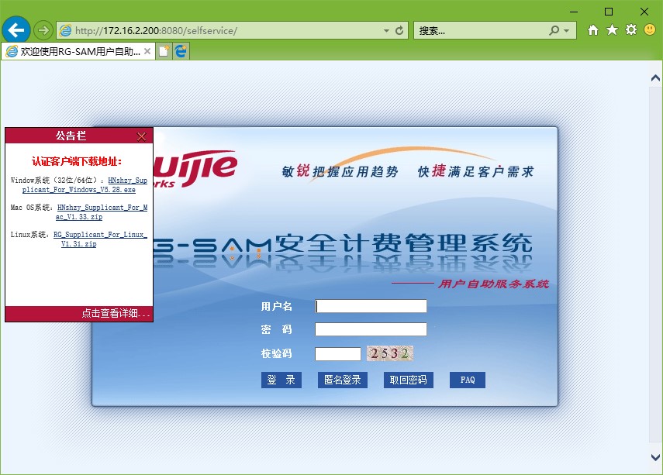
Task: Refresh the page with the reload icon
Action: [x=399, y=30]
